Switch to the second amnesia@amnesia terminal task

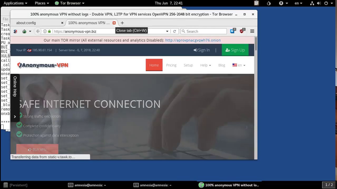click(153, 185)
